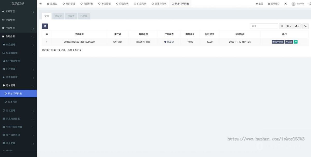Expand the 轮播图管理 chevron
The height and width of the screenshot is (157, 311).
(33, 53)
